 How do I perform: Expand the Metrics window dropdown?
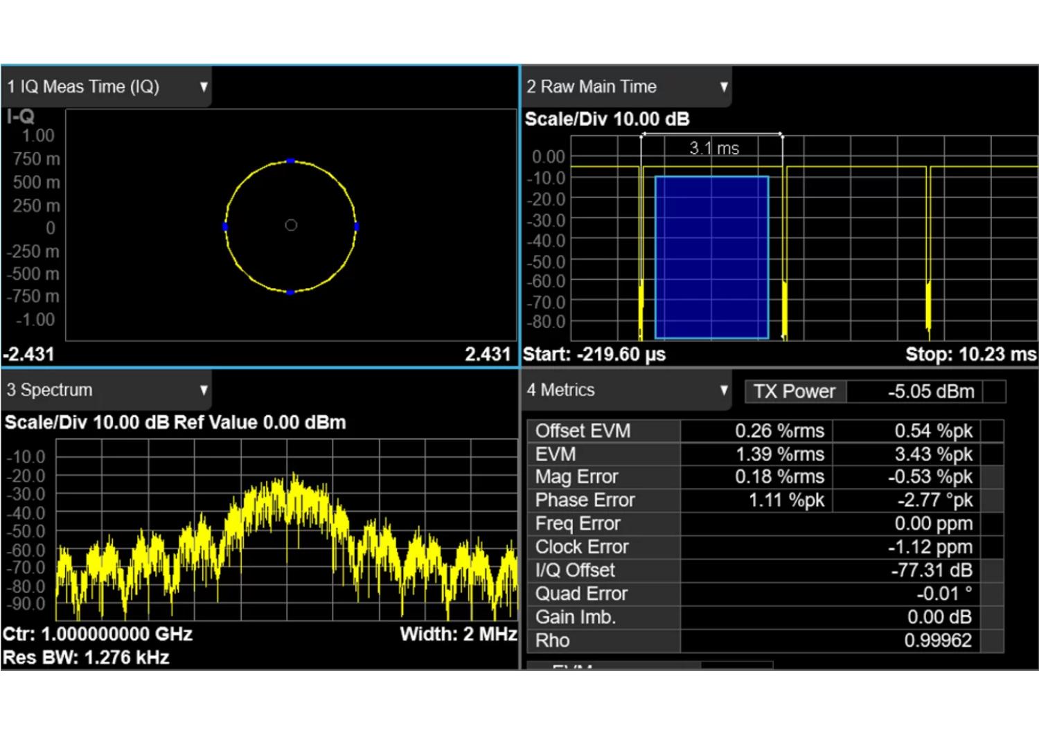724,390
